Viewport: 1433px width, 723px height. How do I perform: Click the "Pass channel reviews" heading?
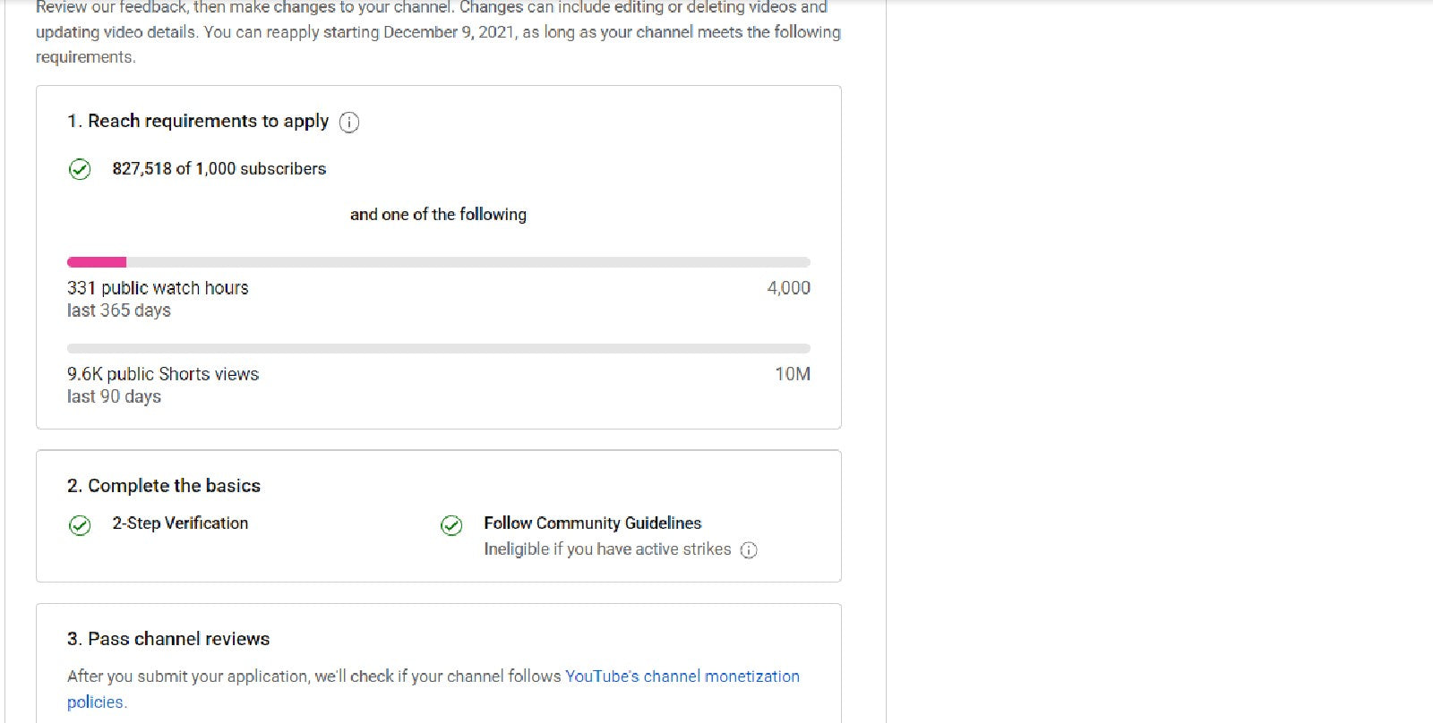tap(168, 639)
